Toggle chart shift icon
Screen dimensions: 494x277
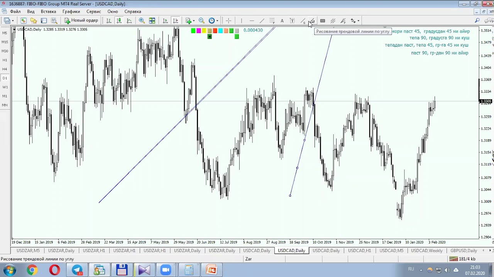tap(176, 21)
